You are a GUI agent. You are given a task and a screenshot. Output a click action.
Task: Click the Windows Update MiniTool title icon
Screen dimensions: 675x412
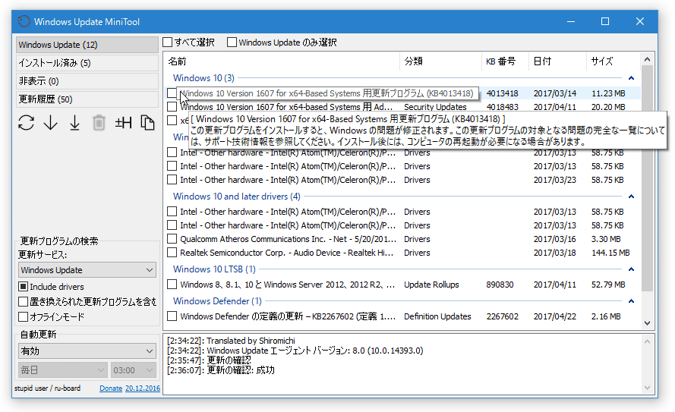pyautogui.click(x=24, y=21)
